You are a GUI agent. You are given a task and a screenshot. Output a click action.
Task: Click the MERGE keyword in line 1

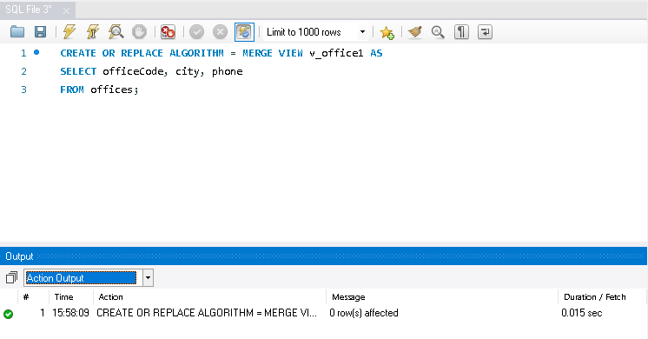(257, 53)
